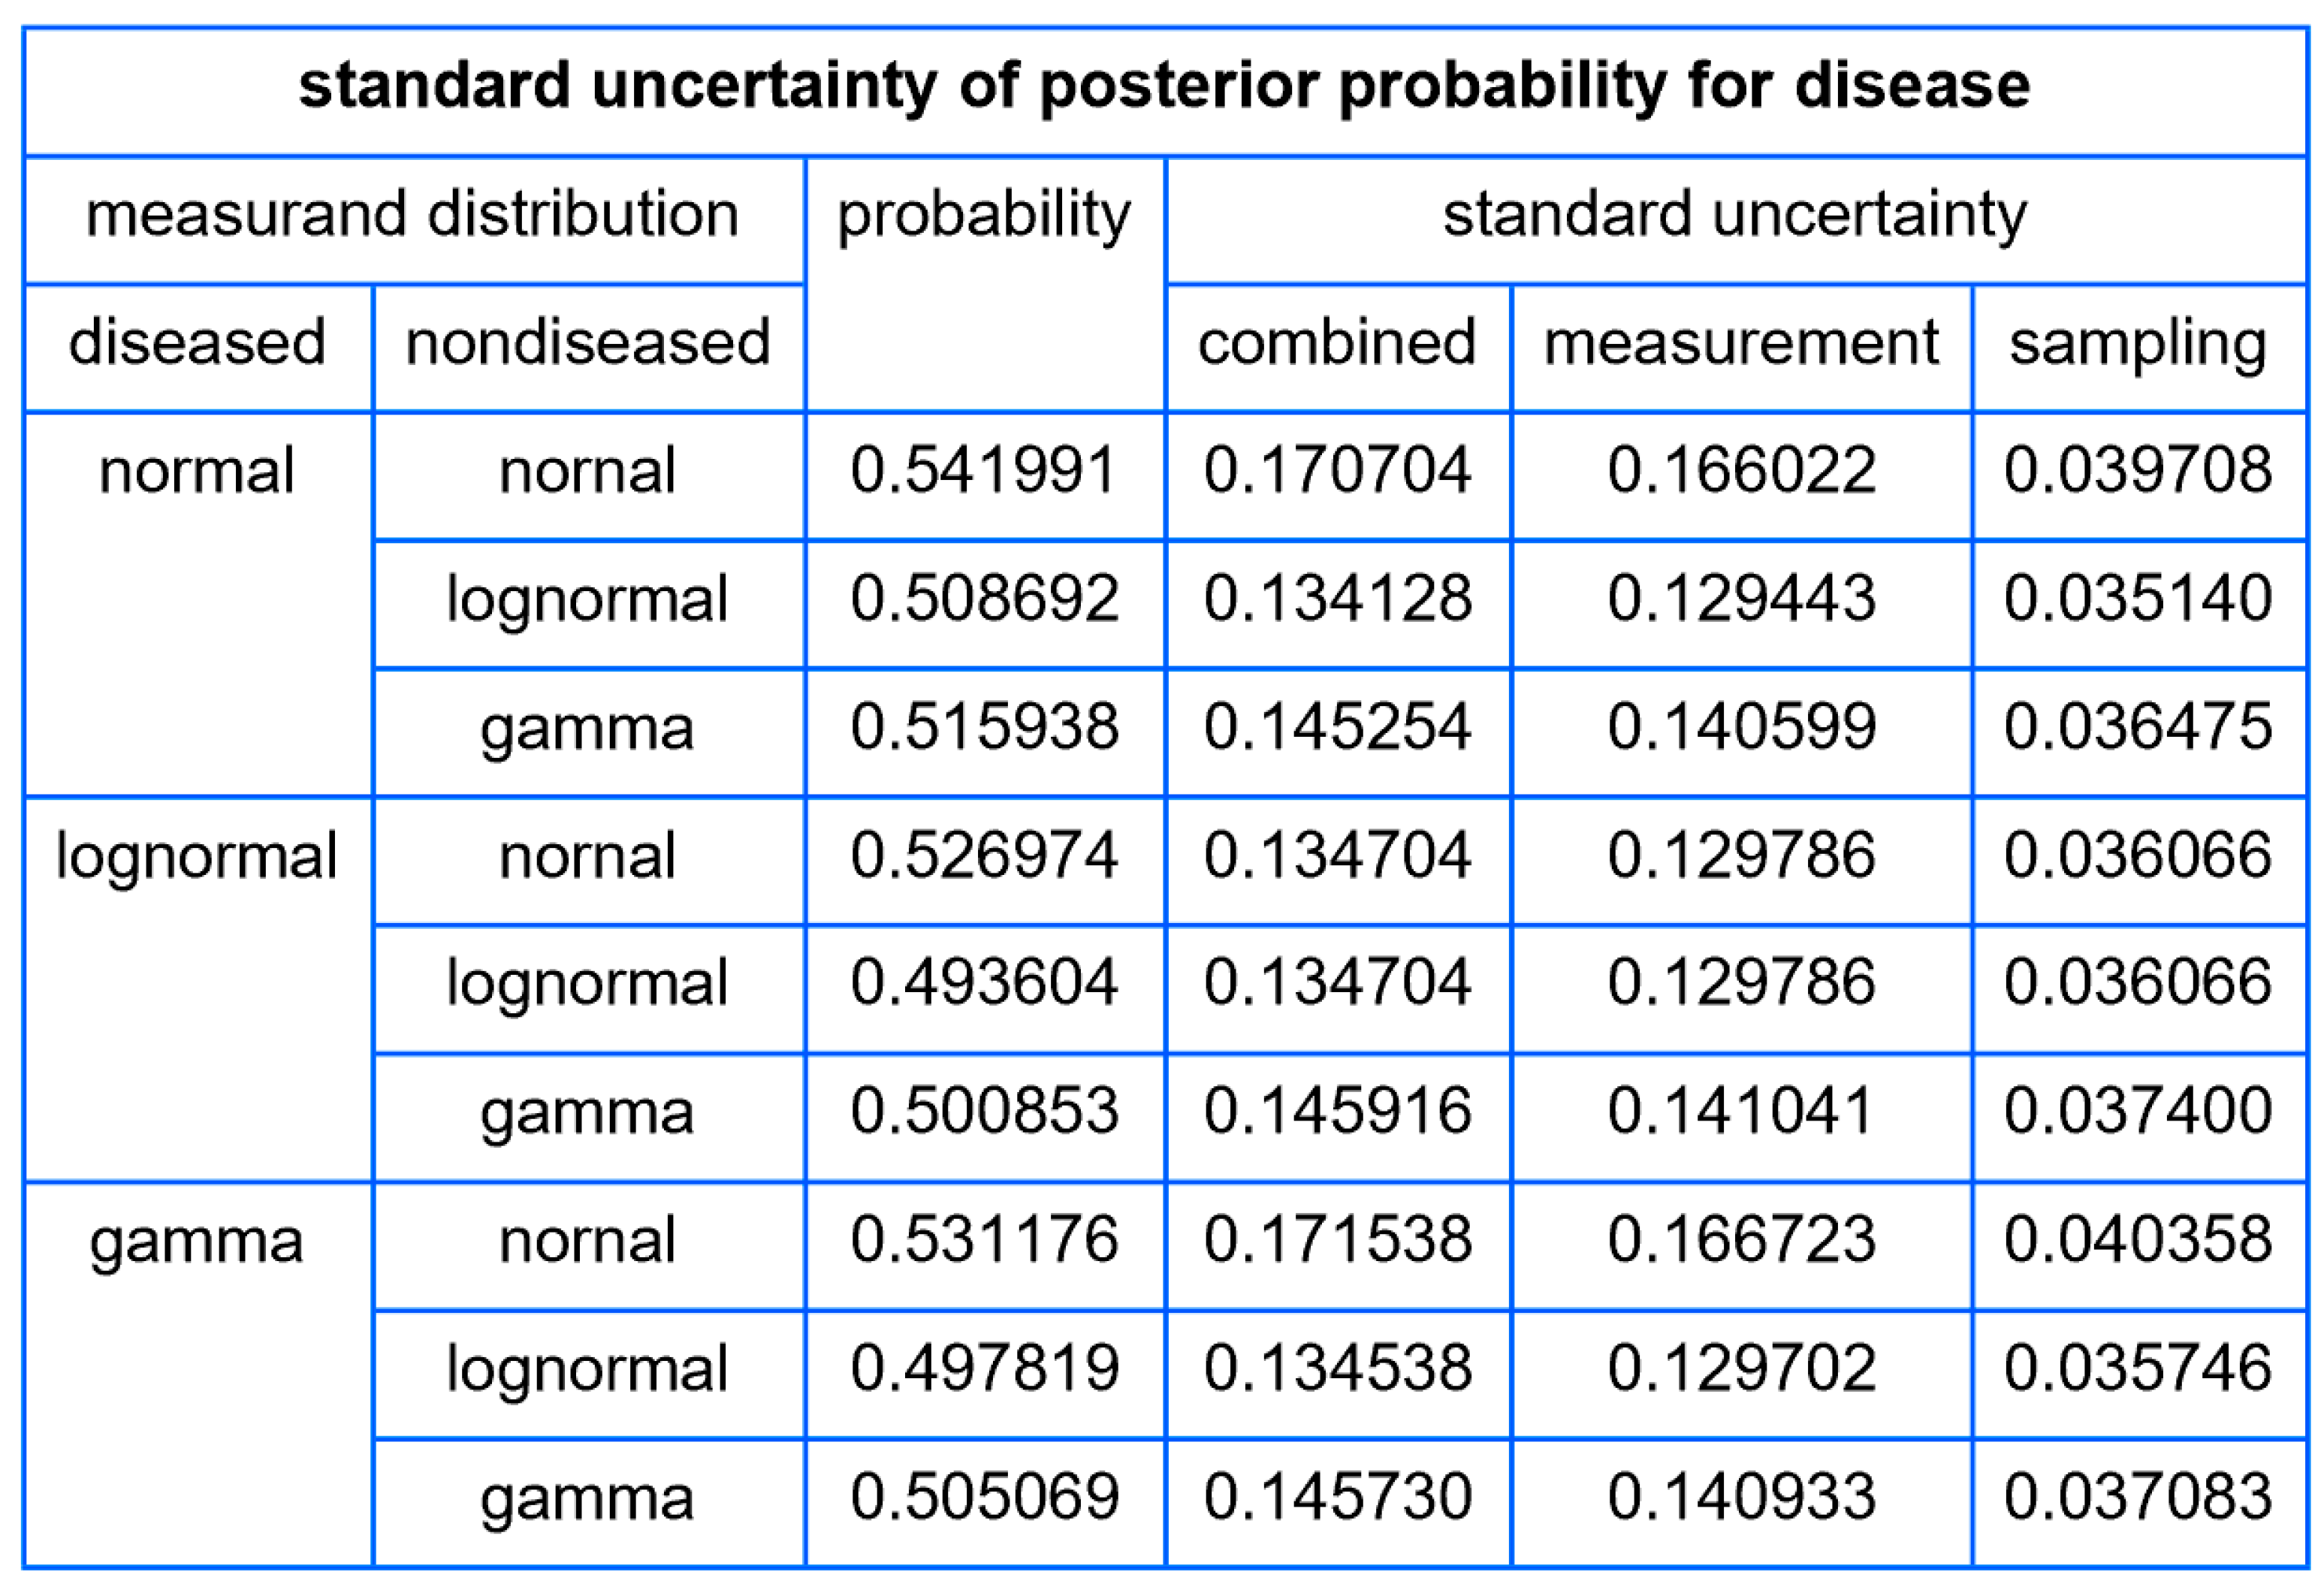Select the diseased 'gamma' row group label
This screenshot has height=1587, width=2324.
197,1242
